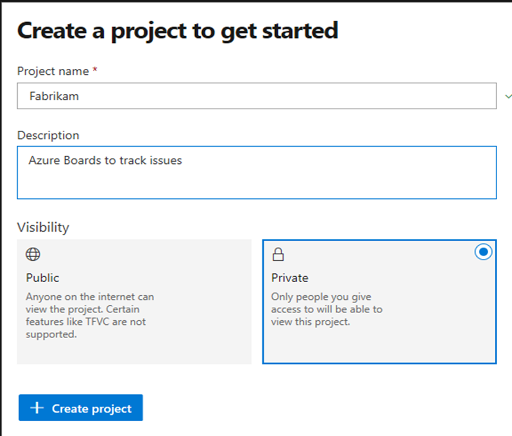Screen dimensions: 512x436
Task: Click the Description text area
Action: tap(256, 171)
